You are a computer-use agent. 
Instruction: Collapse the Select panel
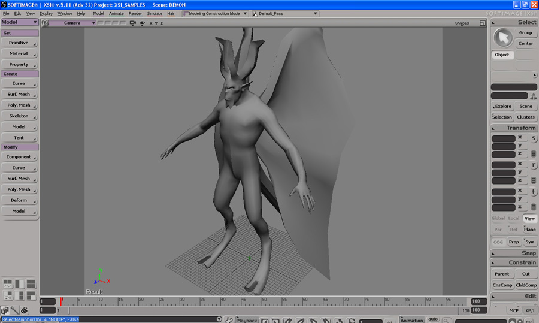pos(493,23)
